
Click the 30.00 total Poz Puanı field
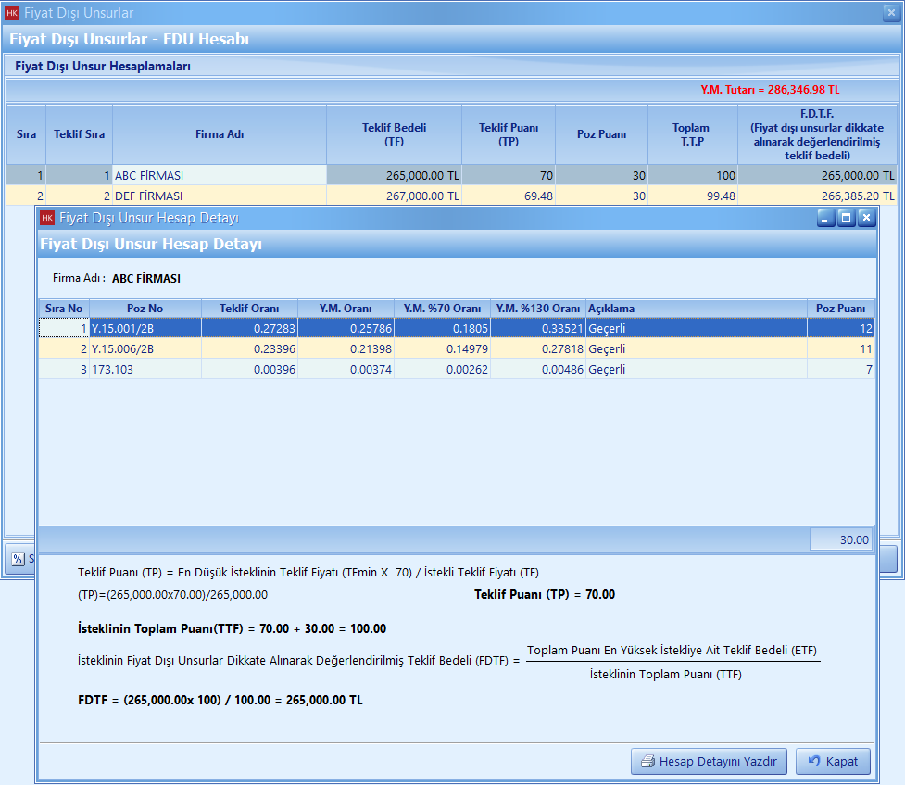[842, 539]
